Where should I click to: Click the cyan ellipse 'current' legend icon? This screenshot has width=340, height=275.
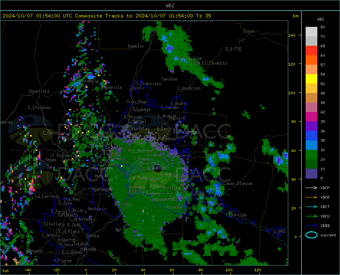tap(311, 235)
